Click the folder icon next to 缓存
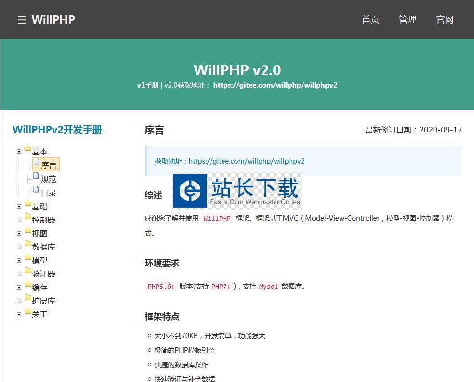 click(x=28, y=284)
